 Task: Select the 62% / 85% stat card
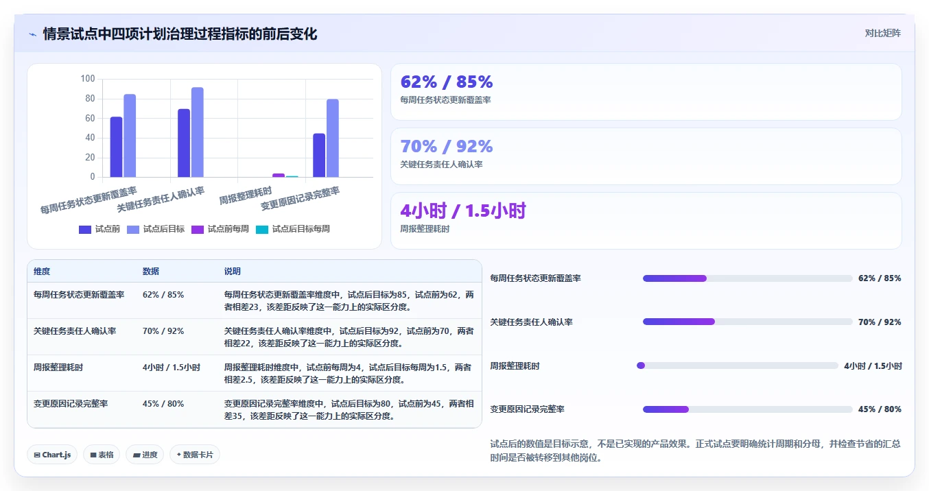coord(646,92)
